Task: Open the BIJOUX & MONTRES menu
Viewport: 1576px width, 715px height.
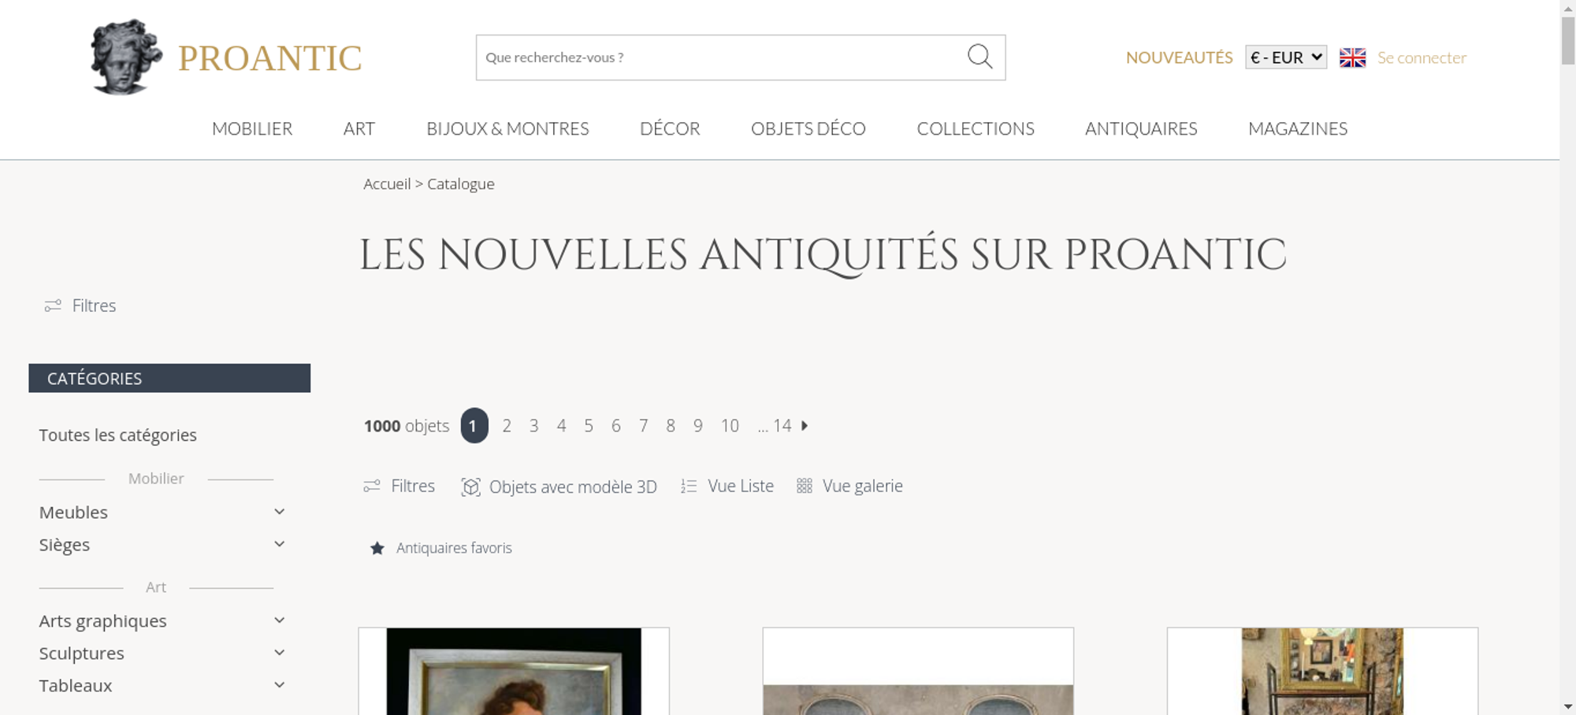Action: [507, 128]
